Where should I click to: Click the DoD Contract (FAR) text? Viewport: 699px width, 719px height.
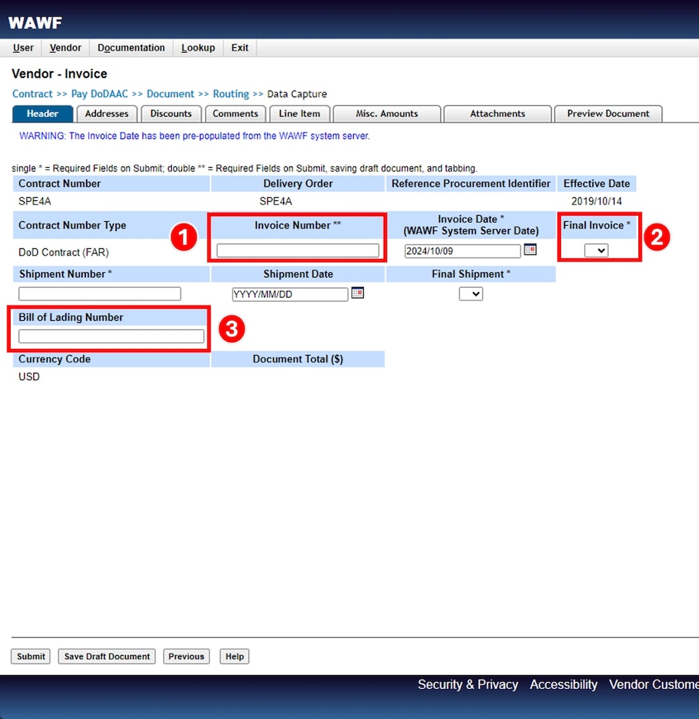click(x=63, y=252)
